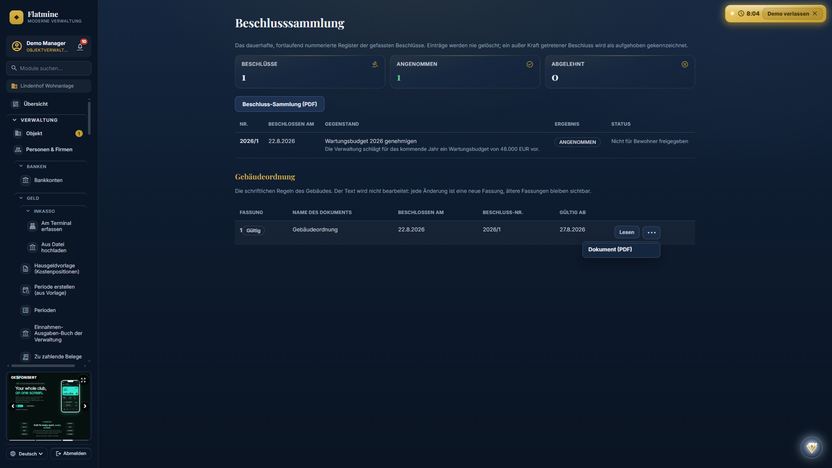Click Demo verlassen button
832x468 pixels.
(792, 14)
